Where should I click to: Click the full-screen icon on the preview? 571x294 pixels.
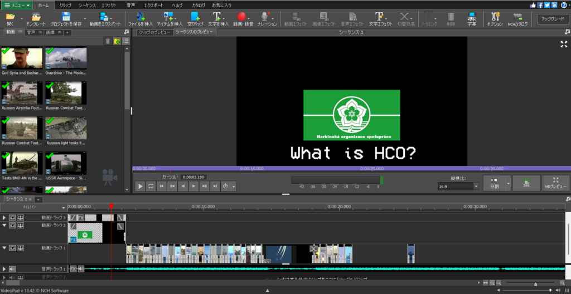(564, 44)
